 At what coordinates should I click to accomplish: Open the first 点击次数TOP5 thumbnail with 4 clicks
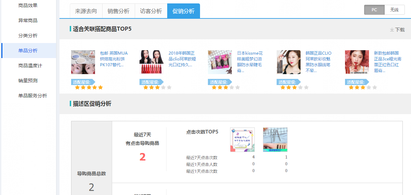click(x=242, y=140)
